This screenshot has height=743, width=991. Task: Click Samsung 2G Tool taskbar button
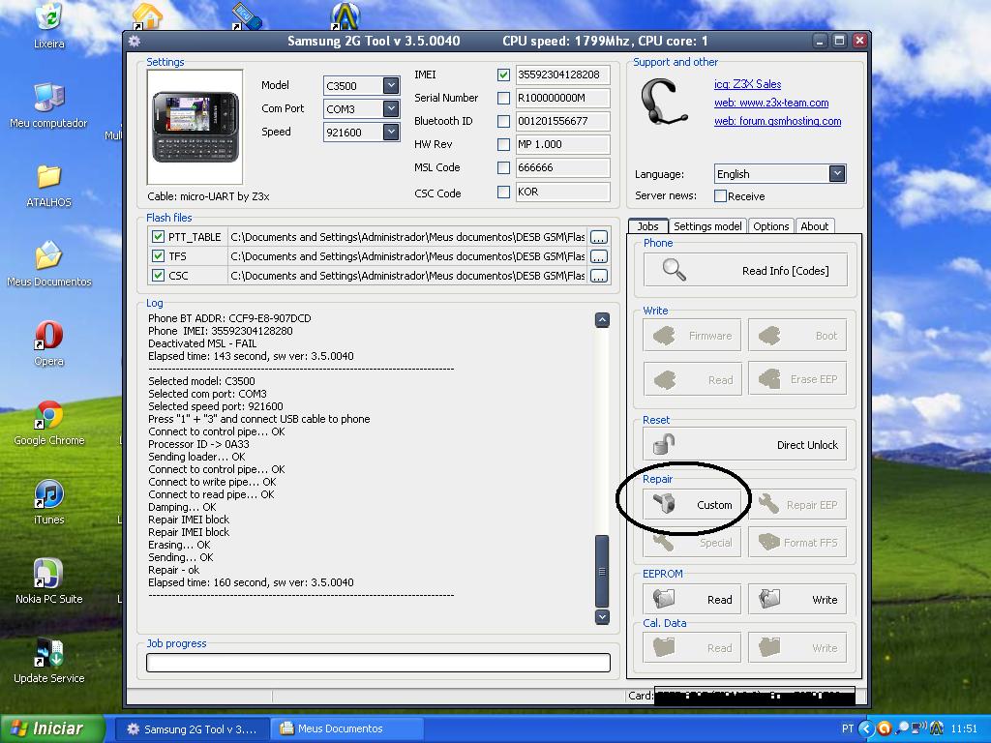193,728
